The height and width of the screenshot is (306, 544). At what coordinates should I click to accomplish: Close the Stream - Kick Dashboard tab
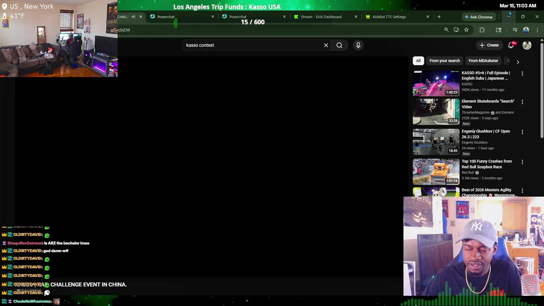pyautogui.click(x=356, y=17)
